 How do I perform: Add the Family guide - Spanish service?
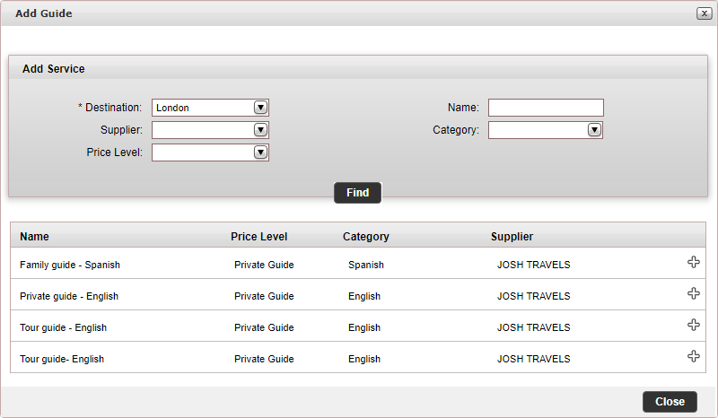[x=693, y=262]
